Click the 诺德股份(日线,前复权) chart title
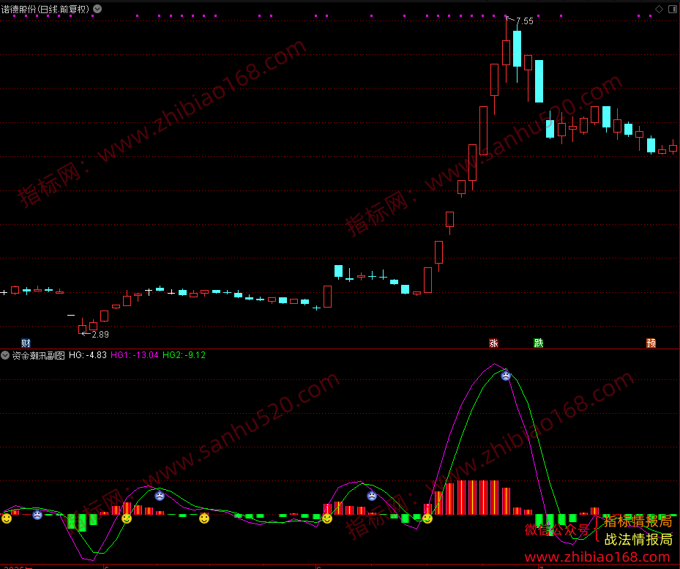This screenshot has width=680, height=569. pos(45,9)
